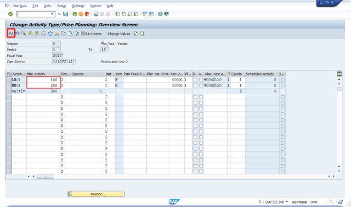Screen dimensions: 351x207
Task: Click the Change Values button
Action: click(x=119, y=34)
